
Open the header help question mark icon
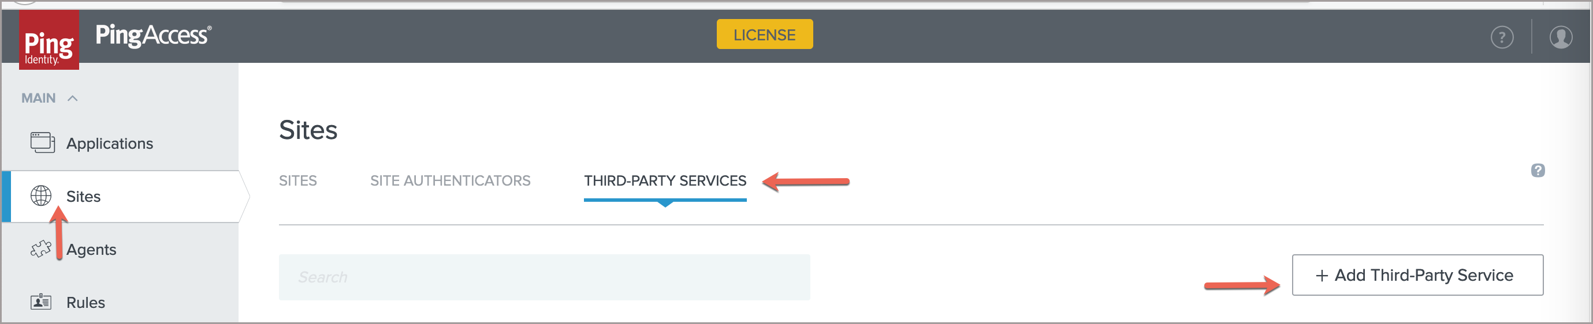[1502, 37]
